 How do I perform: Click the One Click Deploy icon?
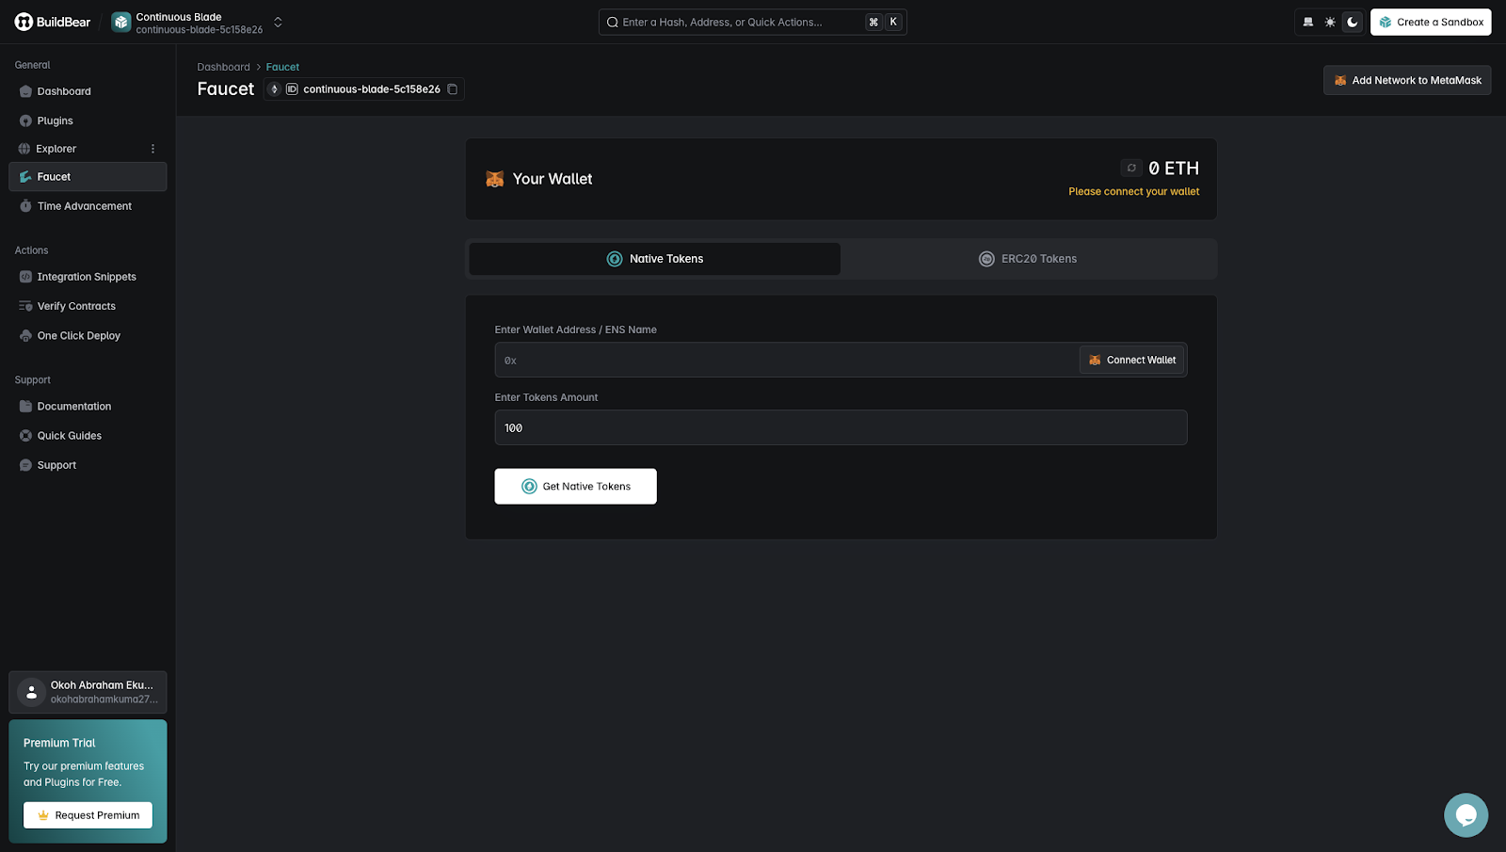pos(25,335)
